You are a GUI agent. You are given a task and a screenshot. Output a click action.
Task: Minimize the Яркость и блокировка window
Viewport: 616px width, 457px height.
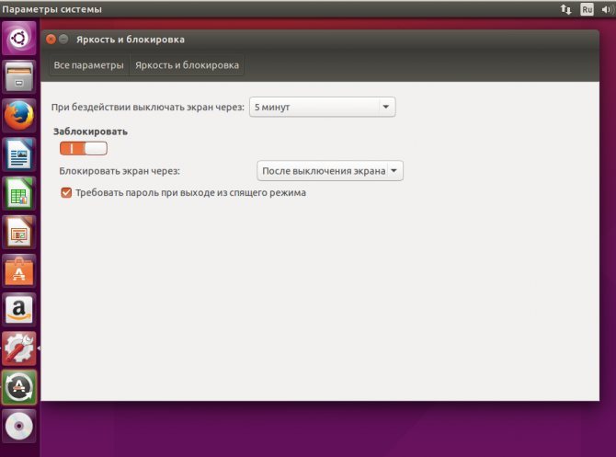coord(63,40)
